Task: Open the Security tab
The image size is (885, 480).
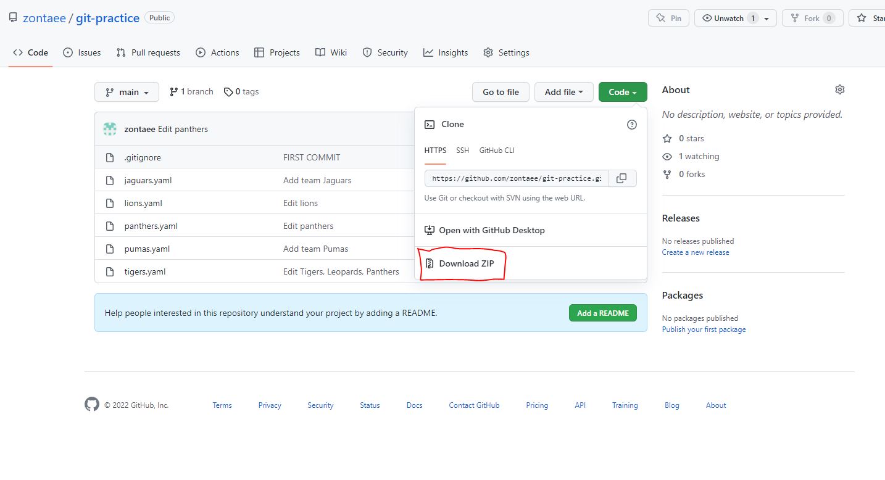Action: point(385,52)
